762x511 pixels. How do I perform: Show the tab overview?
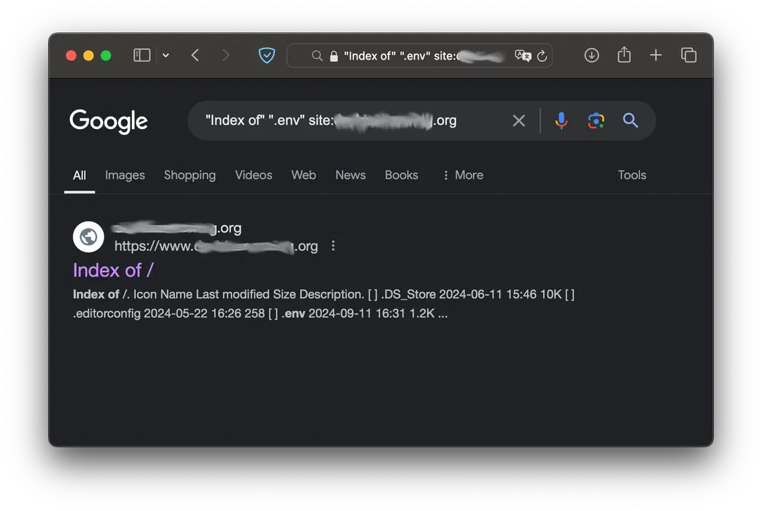point(689,56)
